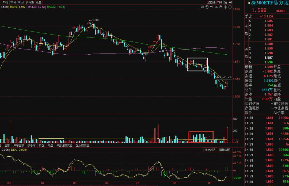Screen dimensions: 289x186
Task: Open the 窗 window button
Action: coord(226,2)
